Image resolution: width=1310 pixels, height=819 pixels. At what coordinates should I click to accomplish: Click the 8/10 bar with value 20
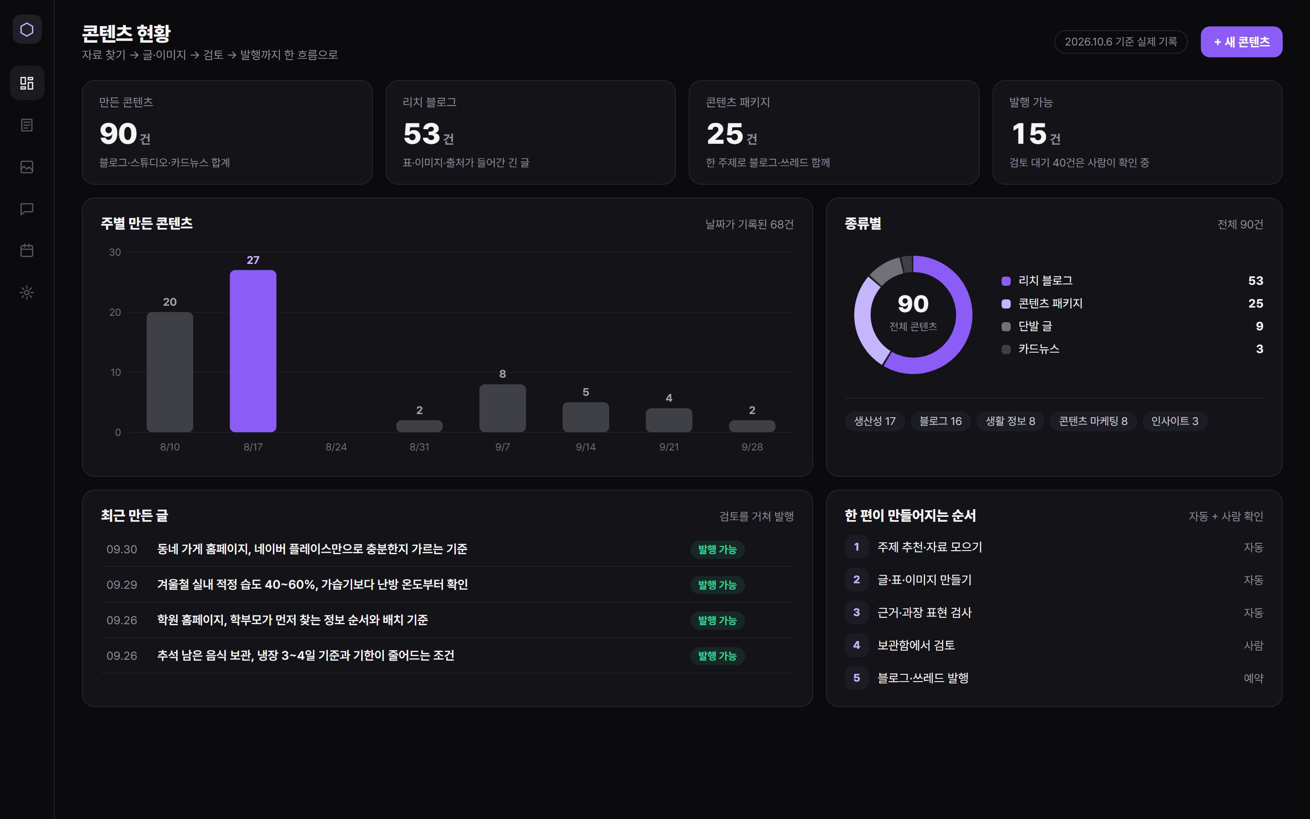(x=170, y=372)
